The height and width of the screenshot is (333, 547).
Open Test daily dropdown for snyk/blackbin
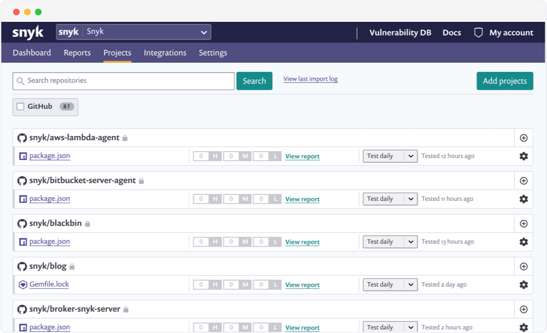pos(390,242)
